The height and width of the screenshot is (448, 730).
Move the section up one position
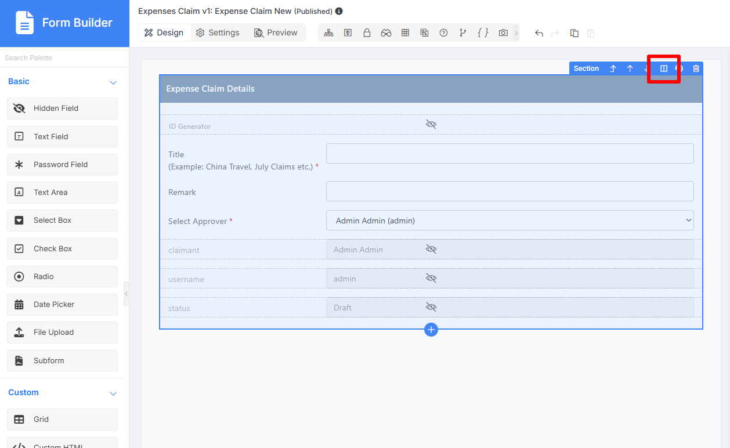coord(630,68)
